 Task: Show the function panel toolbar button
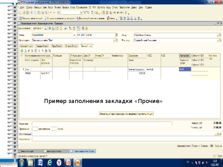(x=31, y=18)
